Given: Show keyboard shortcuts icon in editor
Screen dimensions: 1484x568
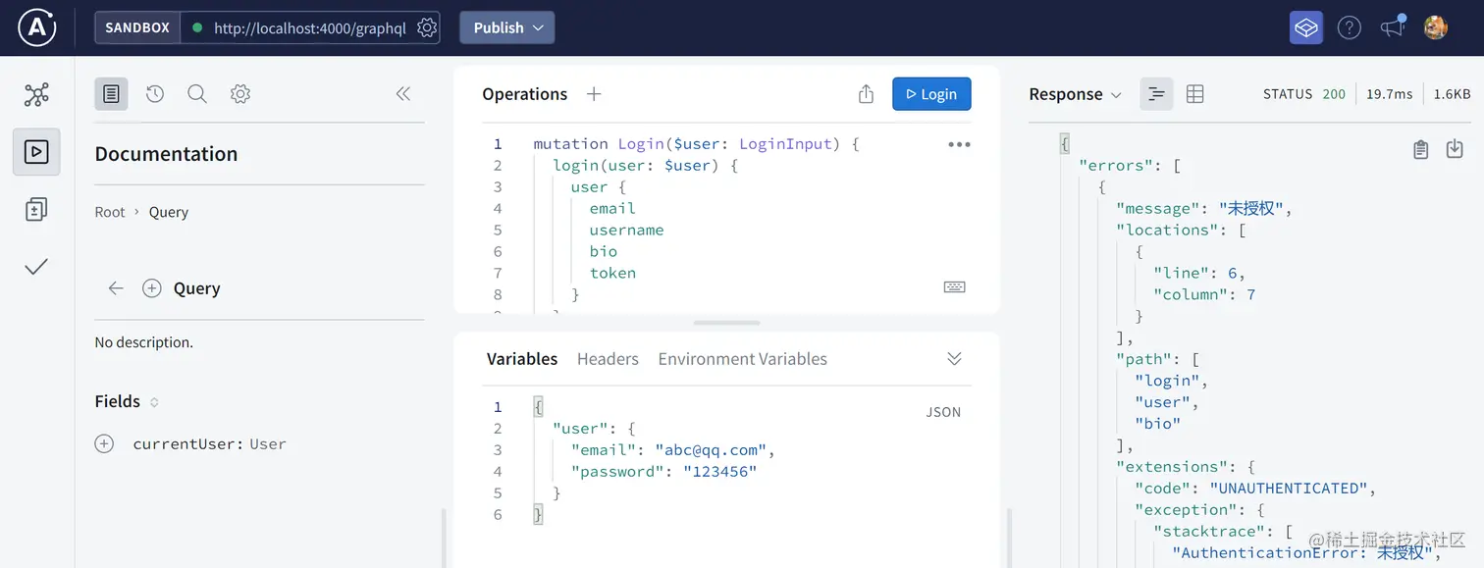Looking at the screenshot, I should tap(954, 287).
